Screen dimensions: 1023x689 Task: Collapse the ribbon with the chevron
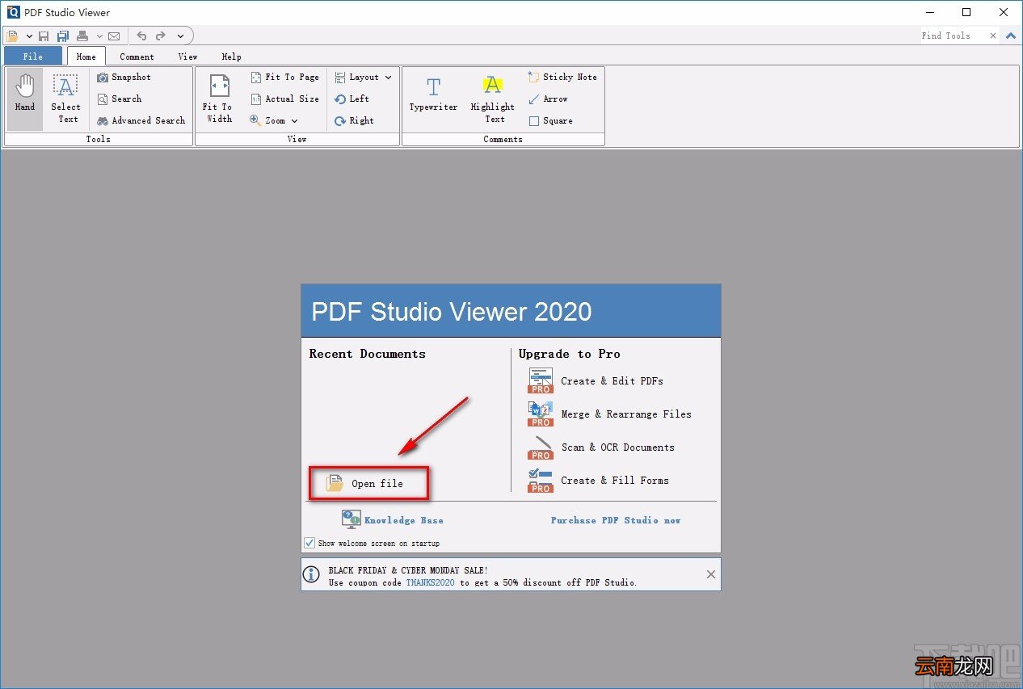point(1011,36)
